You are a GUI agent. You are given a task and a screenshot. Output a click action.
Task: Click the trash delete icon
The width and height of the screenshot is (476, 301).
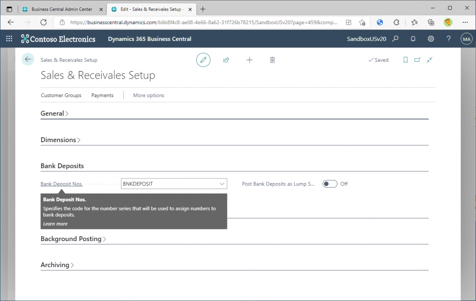pyautogui.click(x=272, y=60)
